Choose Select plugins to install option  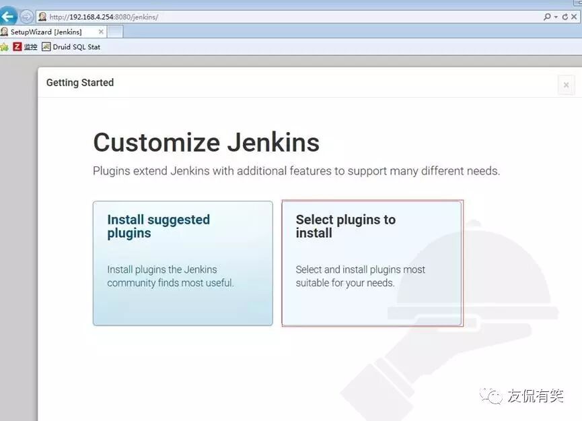click(x=372, y=263)
